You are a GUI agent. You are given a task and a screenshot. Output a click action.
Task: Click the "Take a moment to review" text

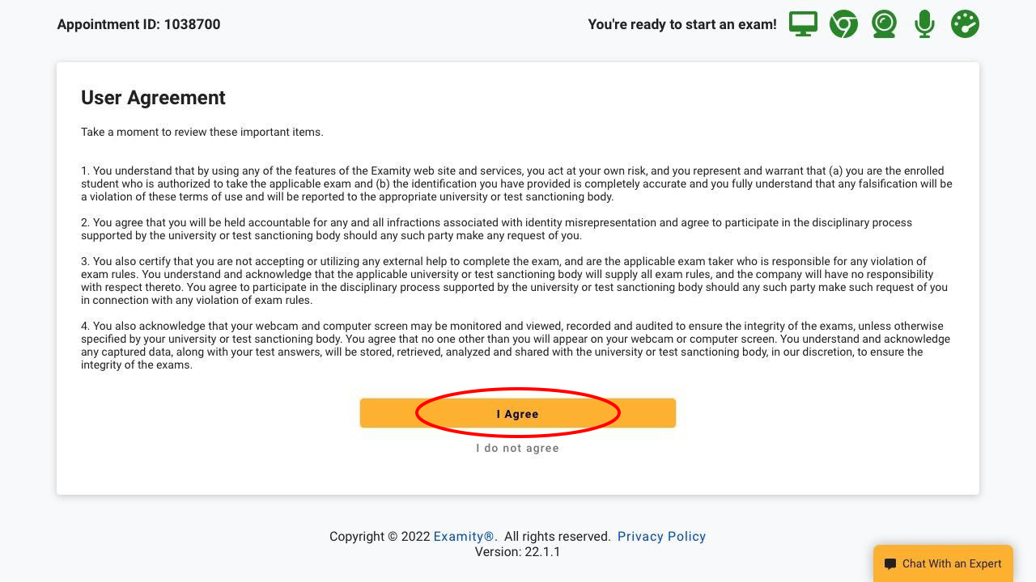click(x=202, y=132)
